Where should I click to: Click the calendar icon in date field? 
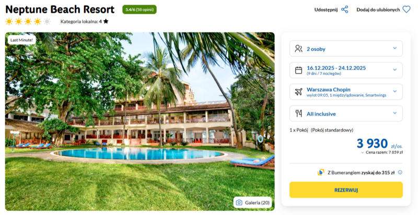pyautogui.click(x=299, y=70)
